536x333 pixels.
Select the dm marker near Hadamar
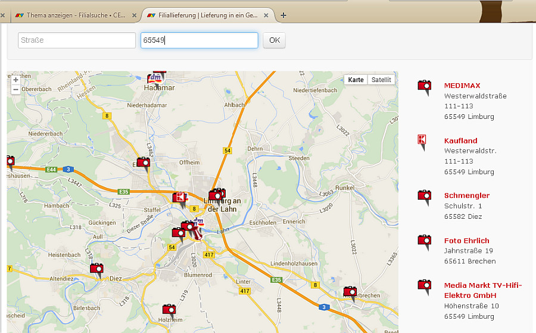155,78
